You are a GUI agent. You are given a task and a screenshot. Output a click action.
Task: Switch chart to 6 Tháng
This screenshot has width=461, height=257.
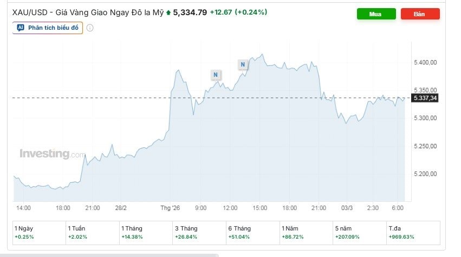252,233
